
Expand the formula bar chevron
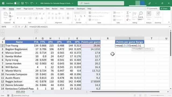[170, 27]
